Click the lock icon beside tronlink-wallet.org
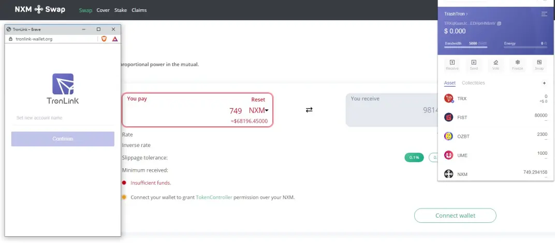The image size is (555, 243). 10,39
